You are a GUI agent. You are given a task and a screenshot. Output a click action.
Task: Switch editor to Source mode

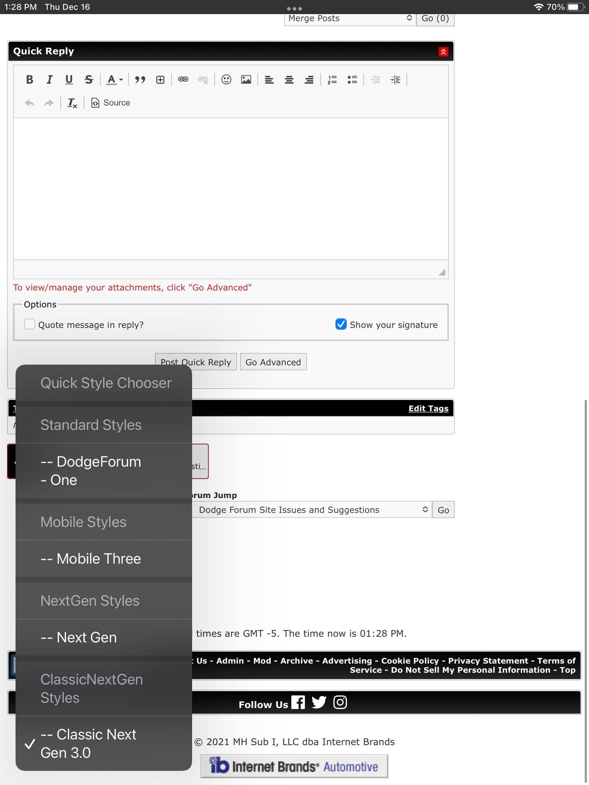point(111,103)
